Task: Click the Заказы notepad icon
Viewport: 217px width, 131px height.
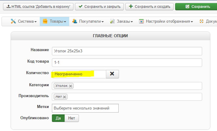Action: point(112,21)
